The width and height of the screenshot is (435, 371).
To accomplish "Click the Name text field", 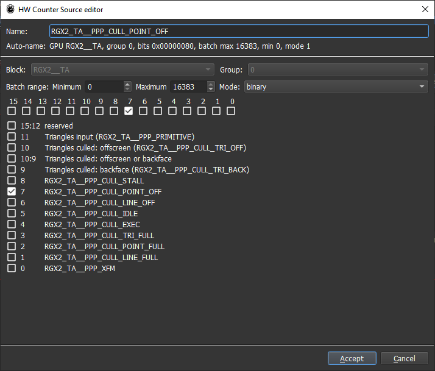I will point(239,32).
